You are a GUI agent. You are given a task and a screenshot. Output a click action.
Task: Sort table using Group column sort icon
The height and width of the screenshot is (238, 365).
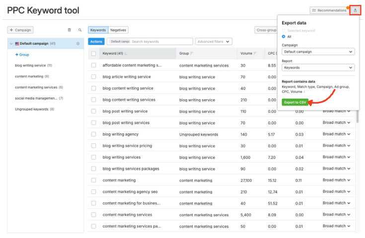click(x=192, y=54)
